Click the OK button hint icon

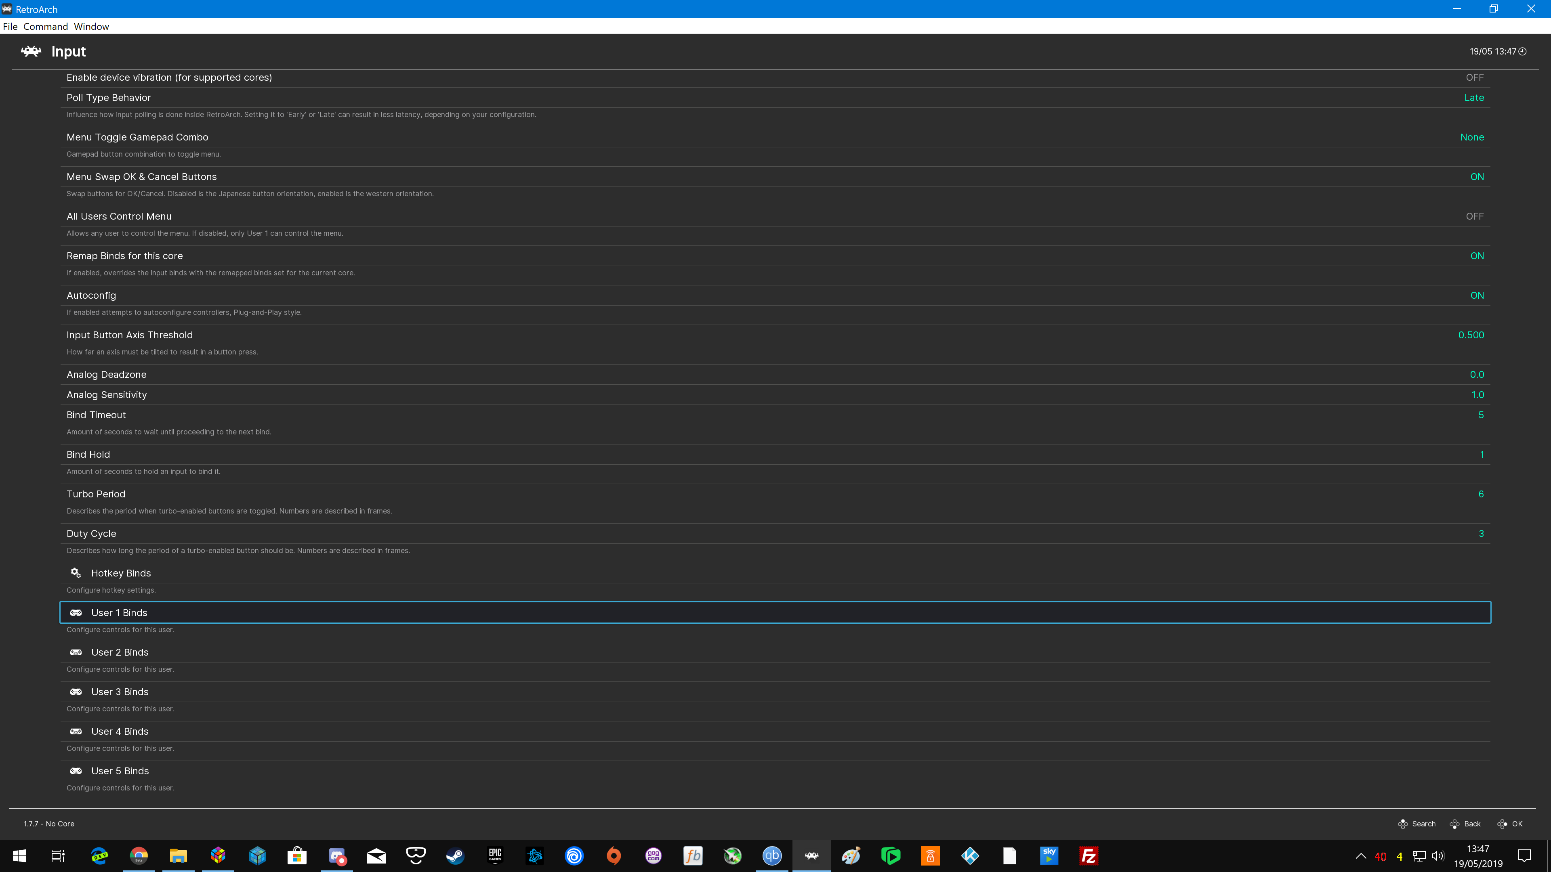coord(1502,824)
